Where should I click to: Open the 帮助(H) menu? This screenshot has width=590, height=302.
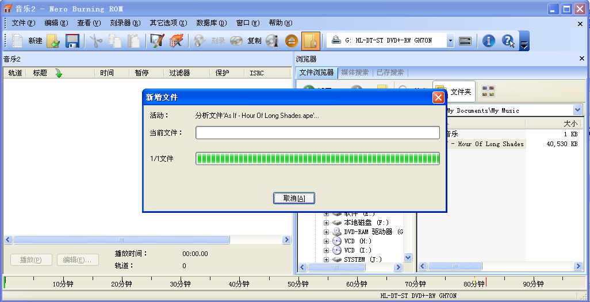[280, 23]
